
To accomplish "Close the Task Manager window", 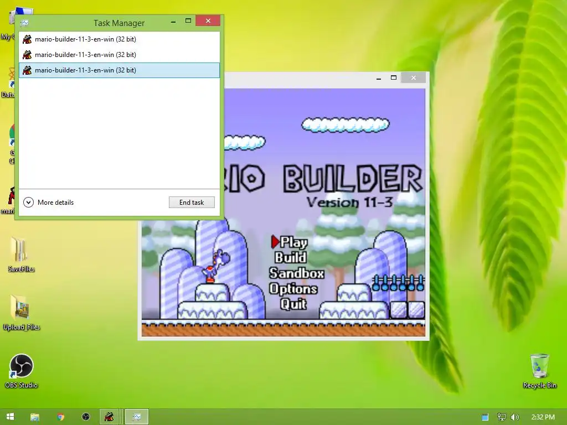I will [208, 21].
